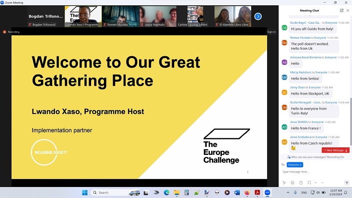Open Firefox from the taskbar
This screenshot has height=198, width=352.
click(247, 193)
